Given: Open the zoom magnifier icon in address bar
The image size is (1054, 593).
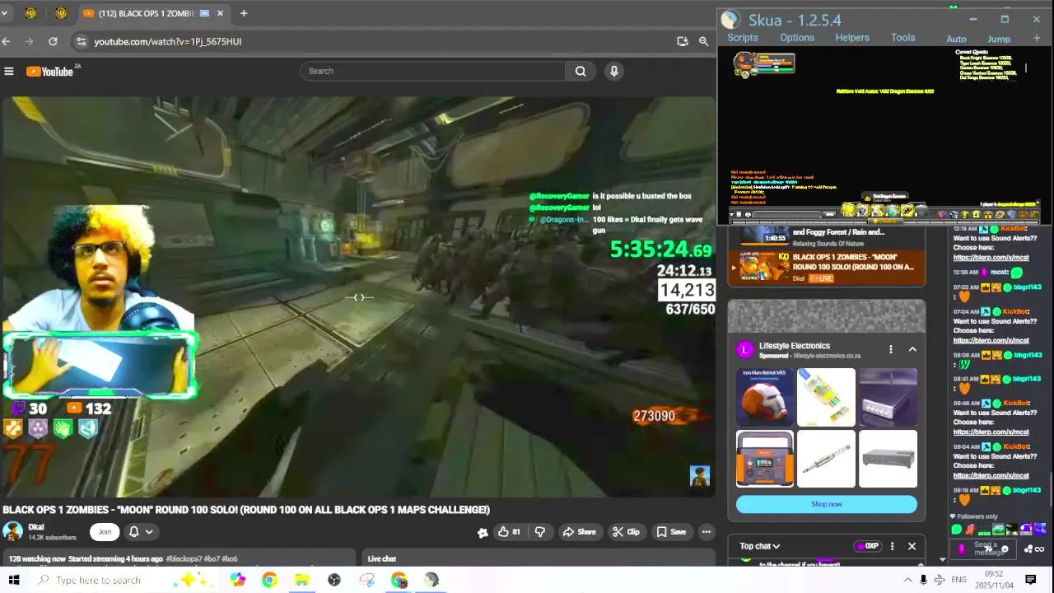Looking at the screenshot, I should [x=703, y=41].
